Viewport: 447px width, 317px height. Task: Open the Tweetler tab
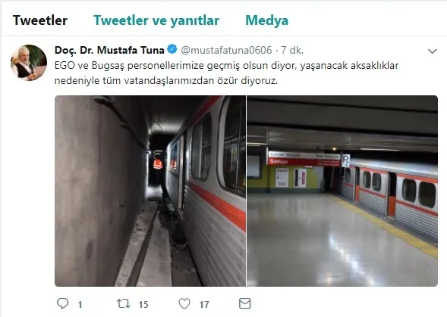tap(40, 20)
